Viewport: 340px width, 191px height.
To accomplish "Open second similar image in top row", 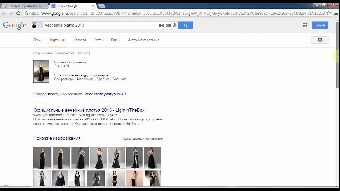I will 61,158.
